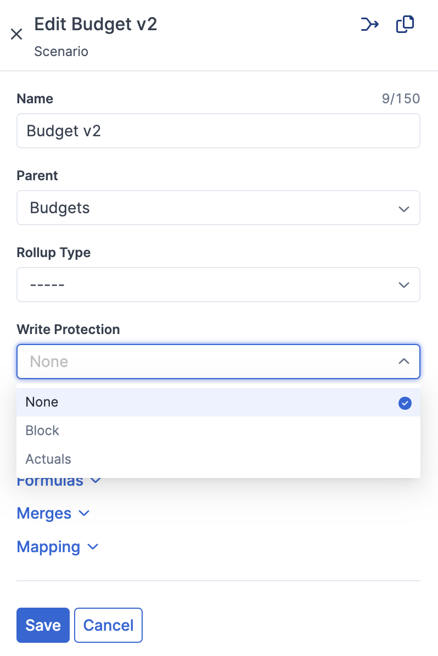Click inside the Name field showing Budget v2
The width and height of the screenshot is (438, 656).
pyautogui.click(x=218, y=131)
